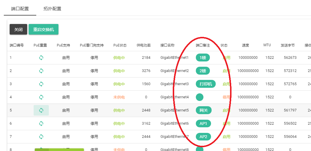Switch to 端口配置 tab
This screenshot has width=311, height=151.
pos(20,9)
